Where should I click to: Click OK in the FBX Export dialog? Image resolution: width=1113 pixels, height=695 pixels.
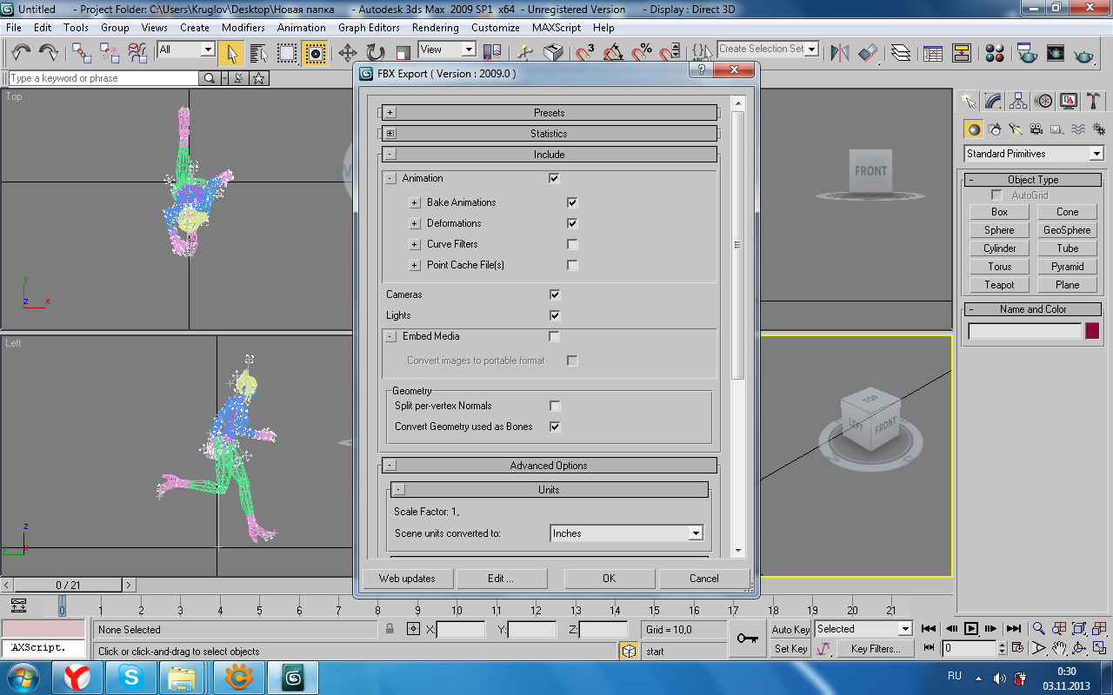609,579
